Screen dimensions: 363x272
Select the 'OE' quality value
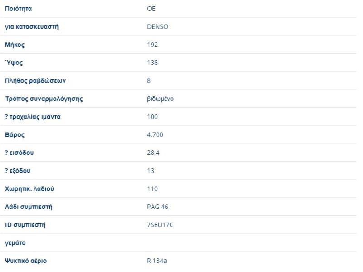pyautogui.click(x=152, y=9)
